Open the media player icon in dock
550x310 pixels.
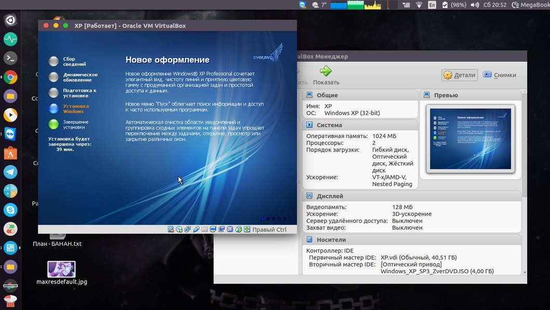10,115
